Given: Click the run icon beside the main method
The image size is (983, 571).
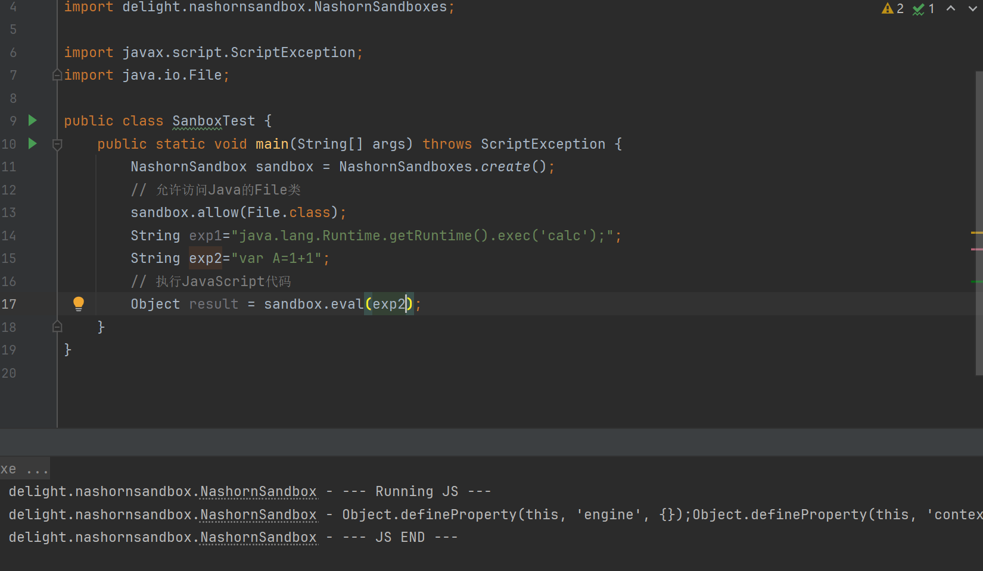Looking at the screenshot, I should [x=33, y=143].
